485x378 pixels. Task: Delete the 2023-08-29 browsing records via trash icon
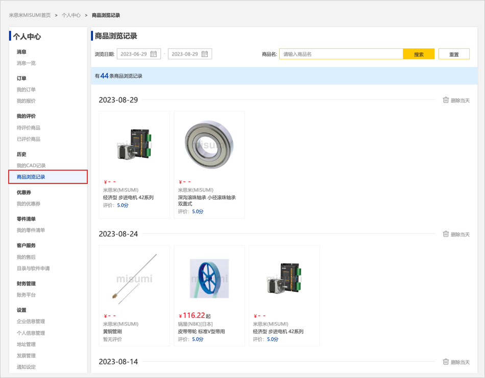[x=446, y=100]
